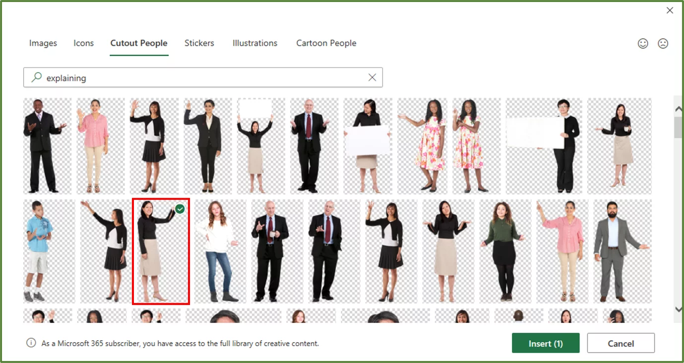
Task: Select the man in gray suit cutout
Action: [621, 251]
